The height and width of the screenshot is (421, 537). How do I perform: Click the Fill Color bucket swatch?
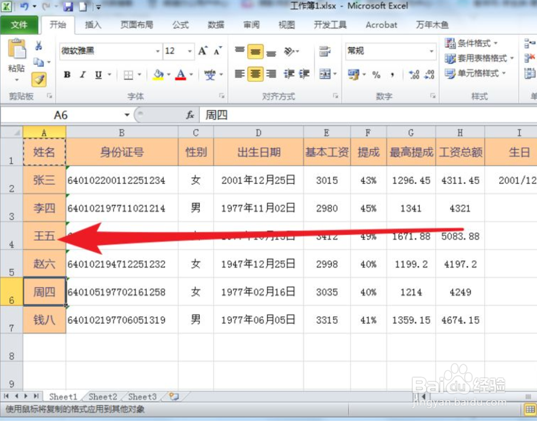(x=158, y=75)
